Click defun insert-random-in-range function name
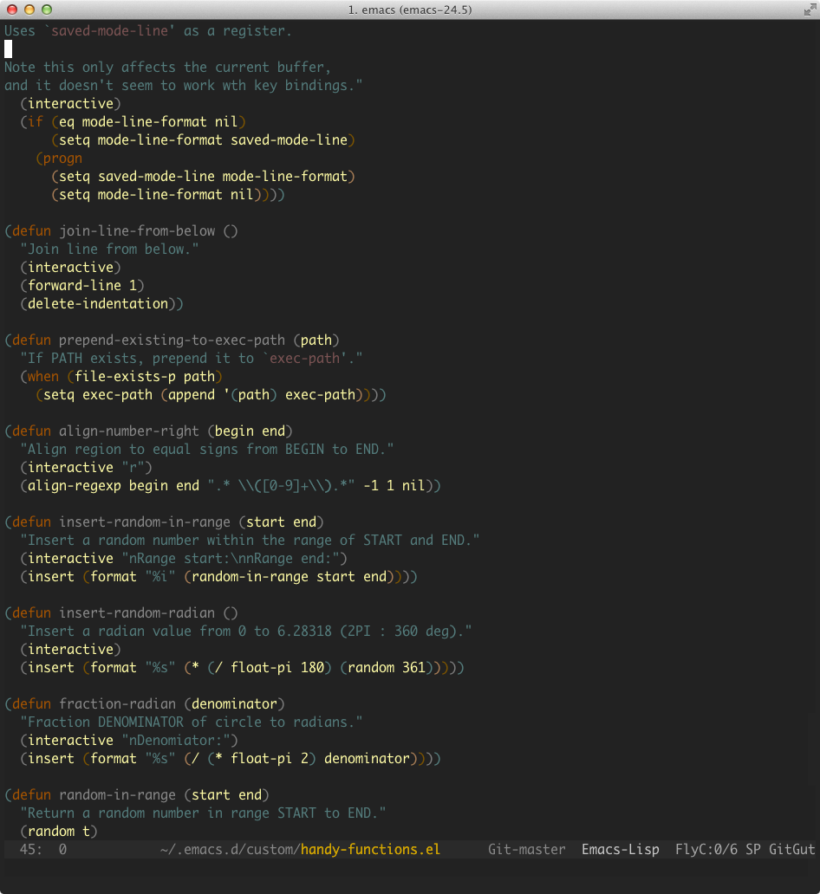Viewport: 820px width, 894px height. pos(145,522)
